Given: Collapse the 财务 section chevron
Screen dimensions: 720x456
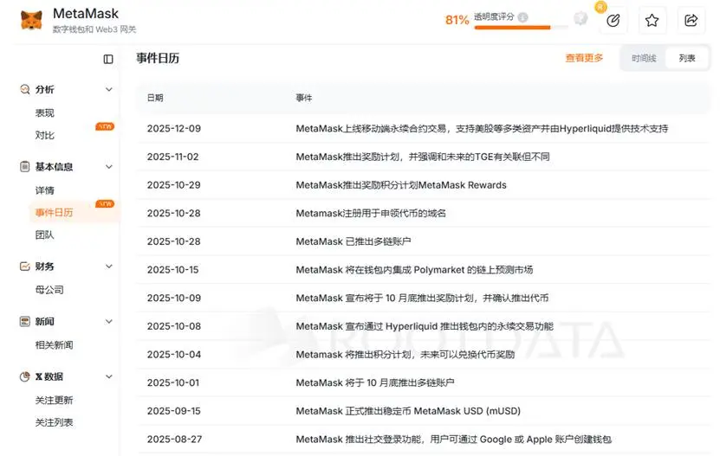Looking at the screenshot, I should tap(109, 267).
